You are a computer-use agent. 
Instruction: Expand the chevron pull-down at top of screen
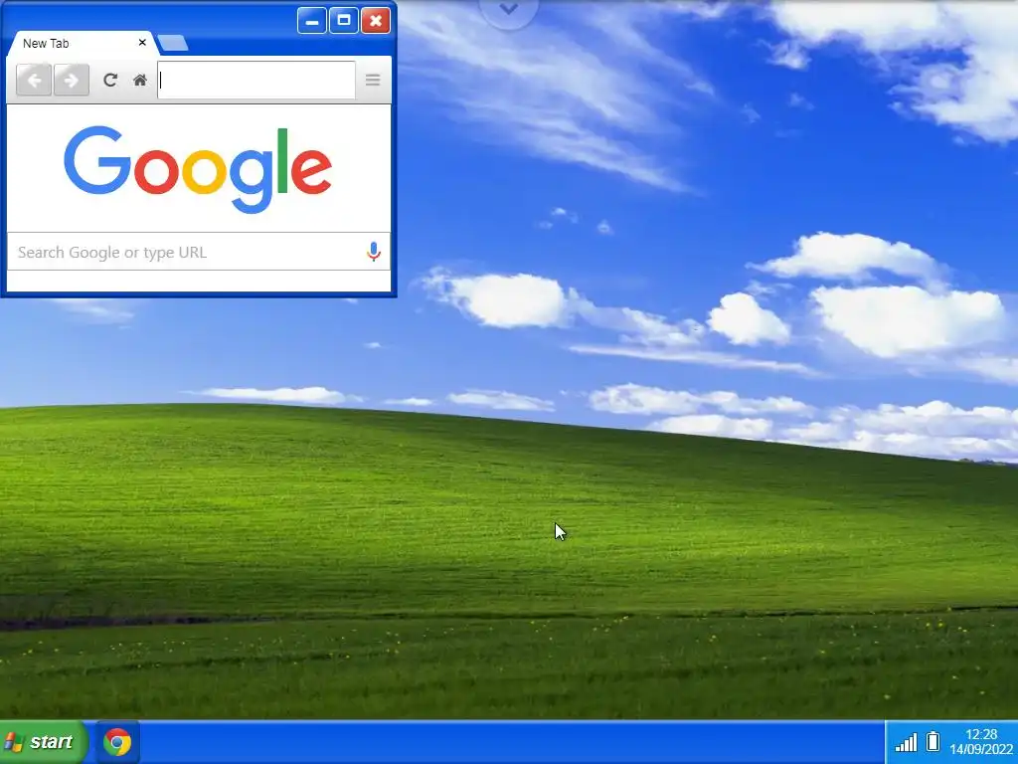(508, 10)
